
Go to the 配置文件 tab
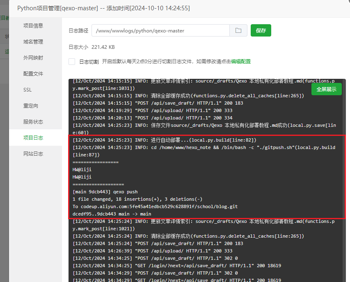coord(33,74)
